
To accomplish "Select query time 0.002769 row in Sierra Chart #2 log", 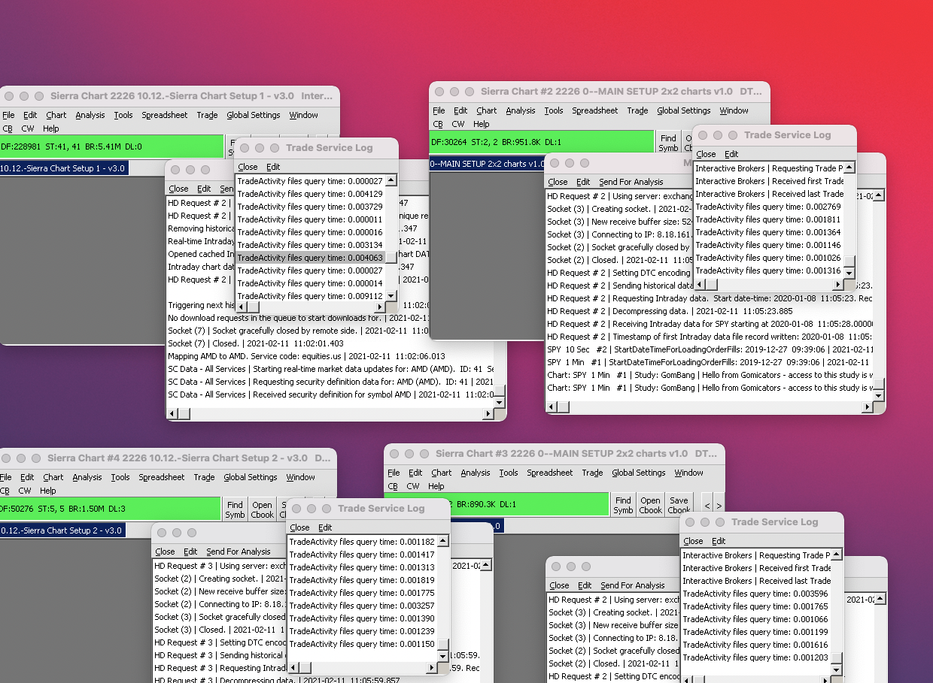I will 768,207.
